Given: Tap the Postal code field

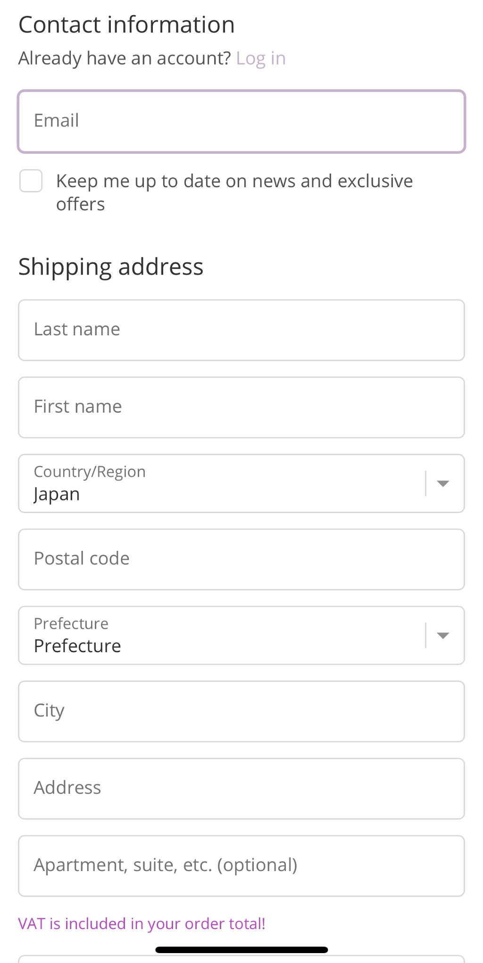Looking at the screenshot, I should tap(241, 559).
